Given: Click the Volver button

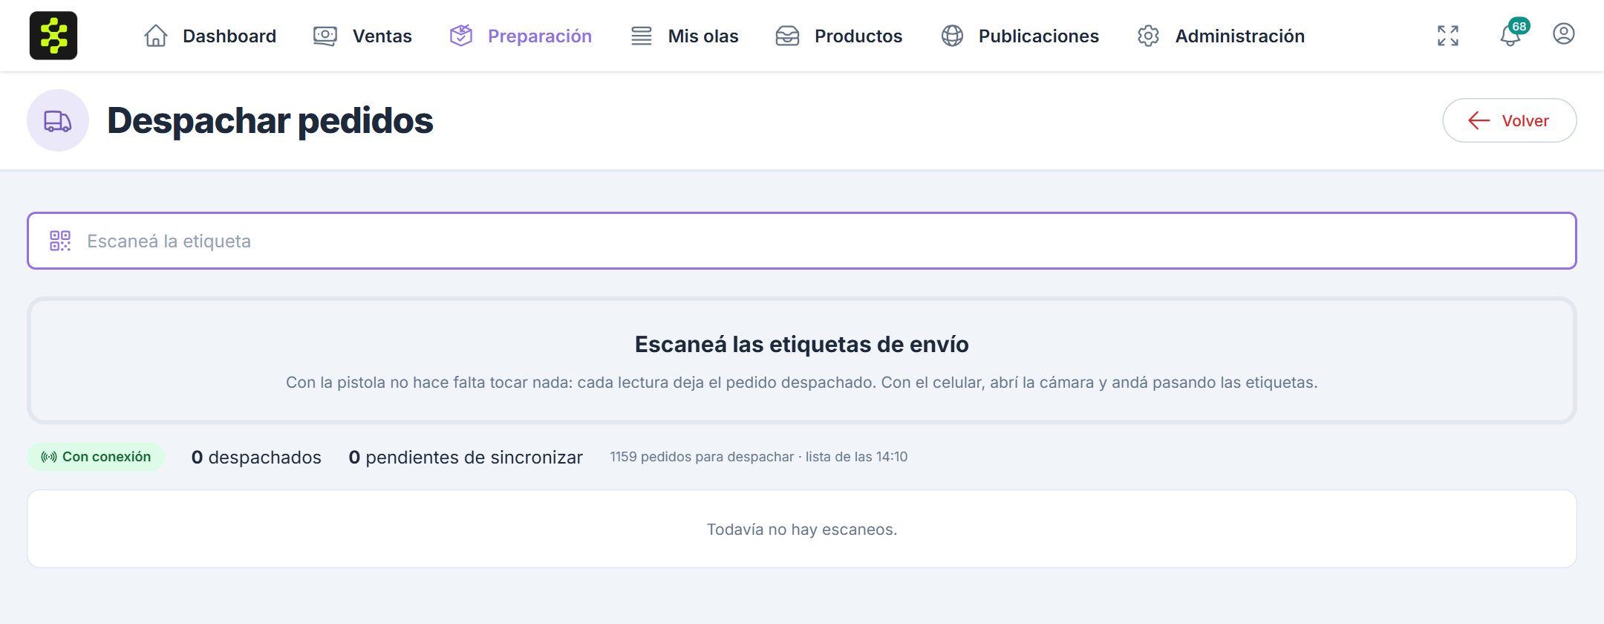Looking at the screenshot, I should point(1510,120).
